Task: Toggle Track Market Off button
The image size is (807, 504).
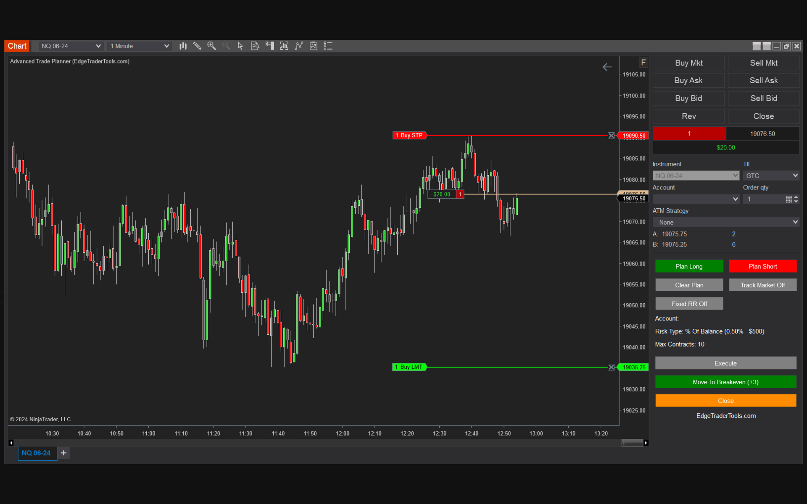Action: pyautogui.click(x=762, y=285)
